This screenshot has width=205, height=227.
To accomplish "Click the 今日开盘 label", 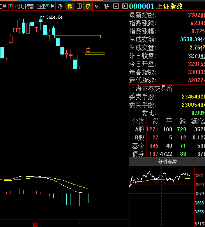I will [x=143, y=64].
